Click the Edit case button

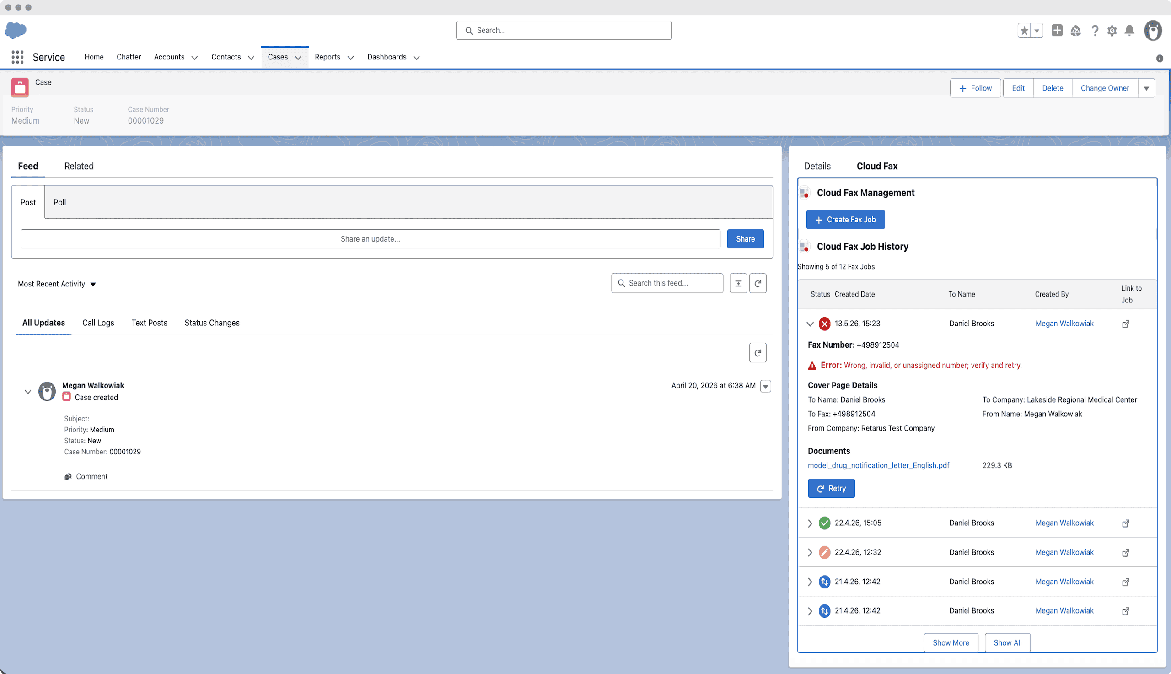click(x=1018, y=88)
